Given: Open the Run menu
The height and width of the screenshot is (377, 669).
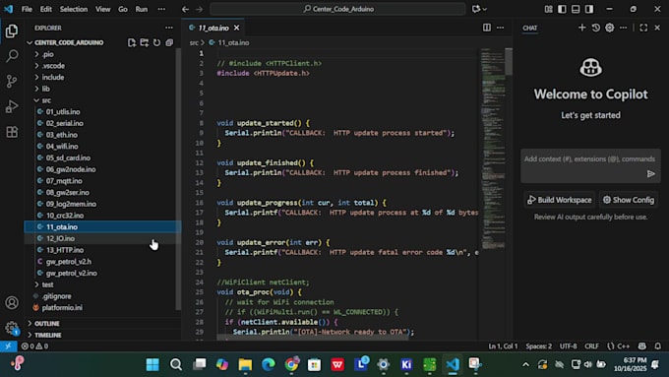Looking at the screenshot, I should (x=142, y=9).
